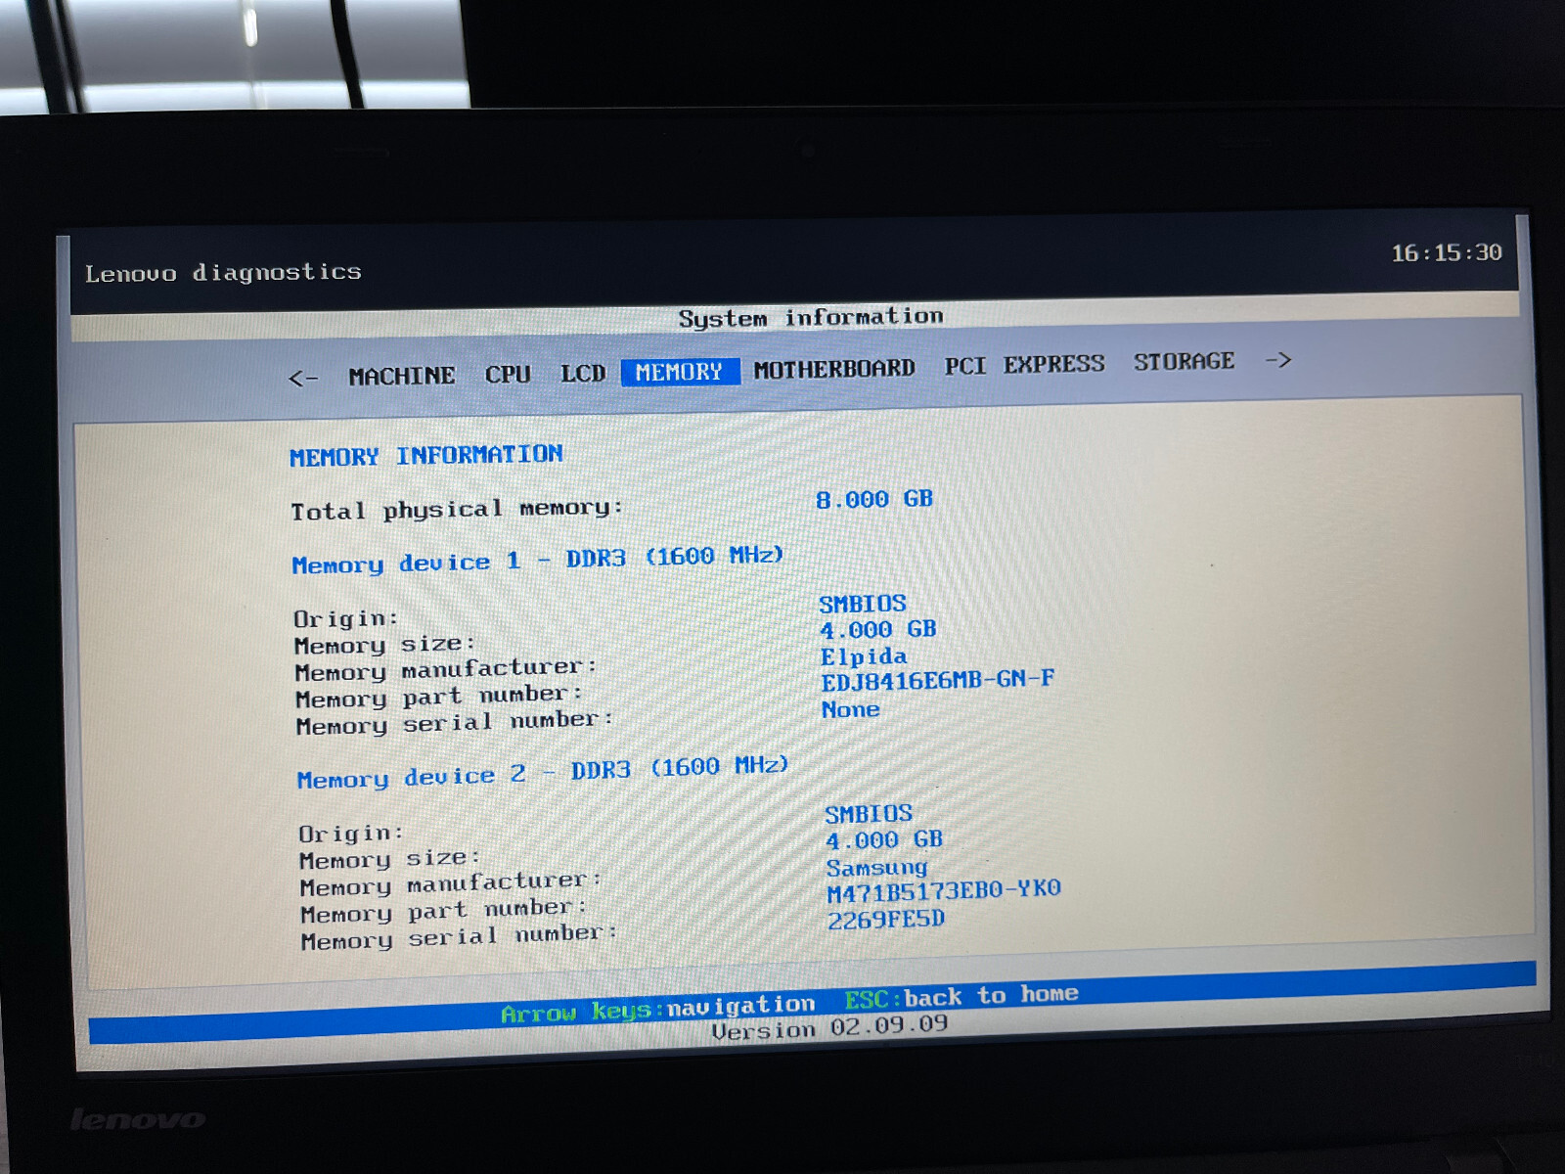Image resolution: width=1565 pixels, height=1174 pixels.
Task: Switch to the STORAGE tab
Action: (x=1184, y=362)
